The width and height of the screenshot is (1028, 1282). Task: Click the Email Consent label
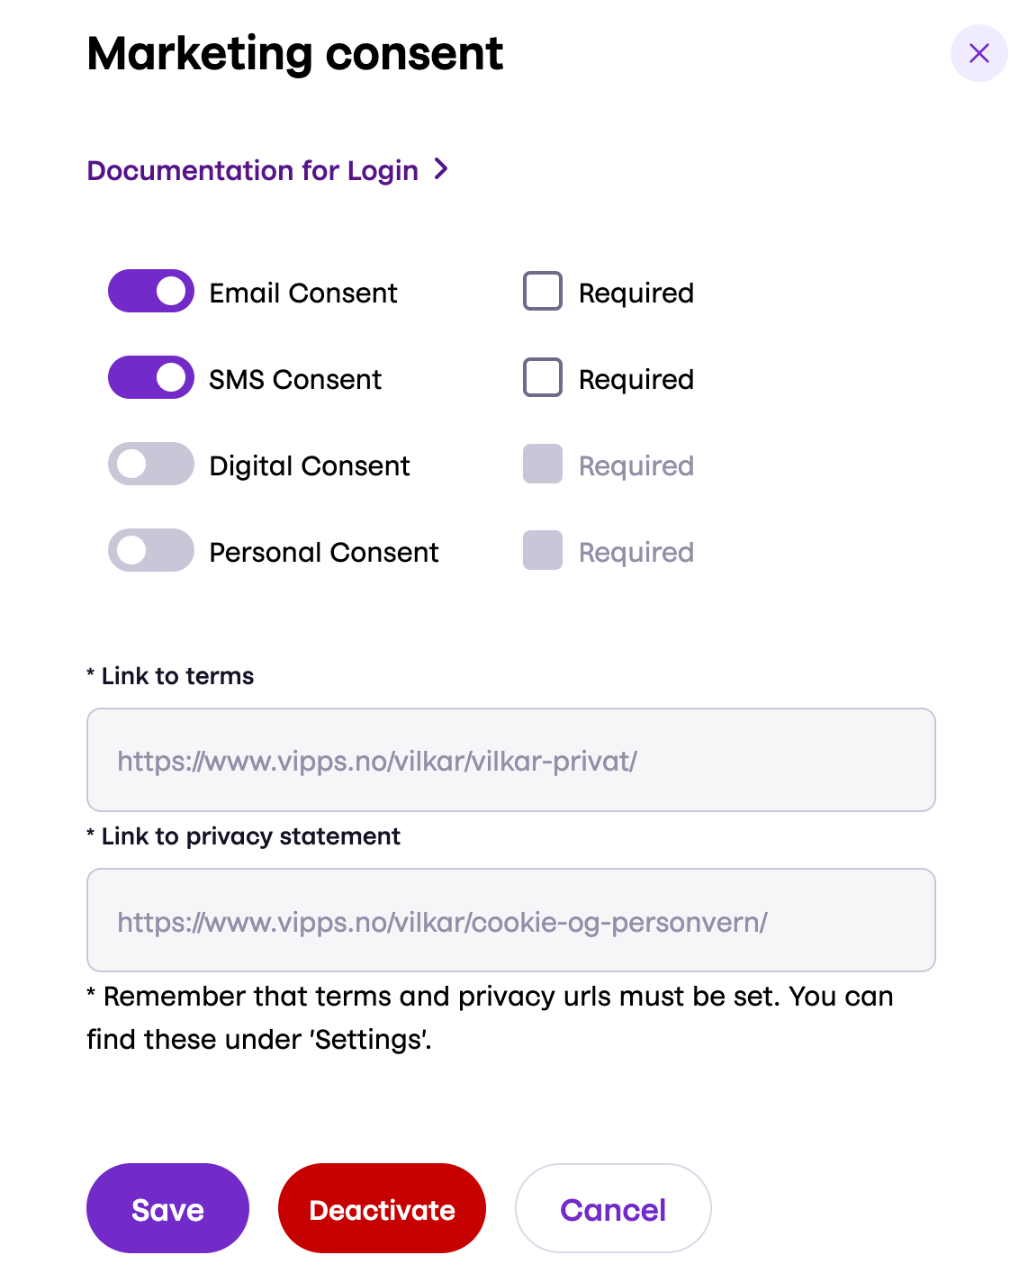[302, 292]
